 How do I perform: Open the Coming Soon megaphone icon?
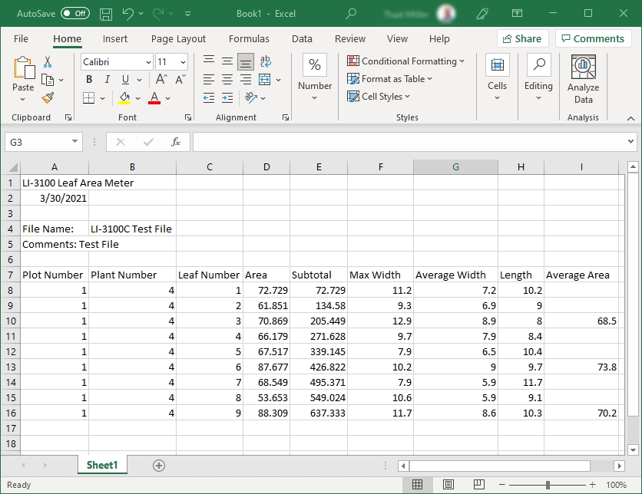click(482, 14)
